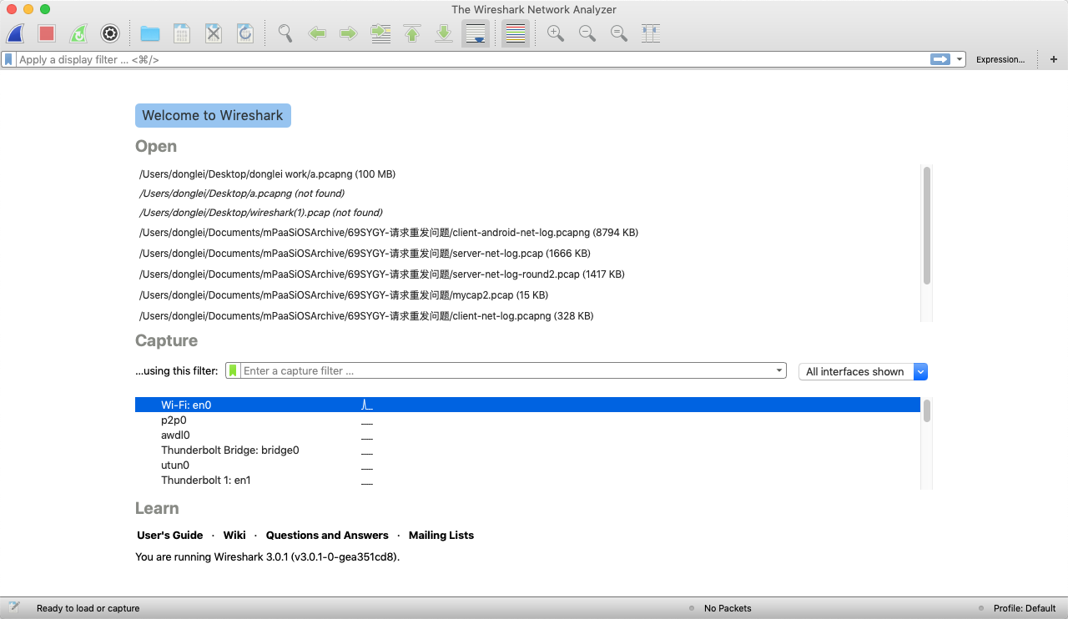Click the recent files list scrollbar
The height and width of the screenshot is (619, 1068).
pos(926,225)
